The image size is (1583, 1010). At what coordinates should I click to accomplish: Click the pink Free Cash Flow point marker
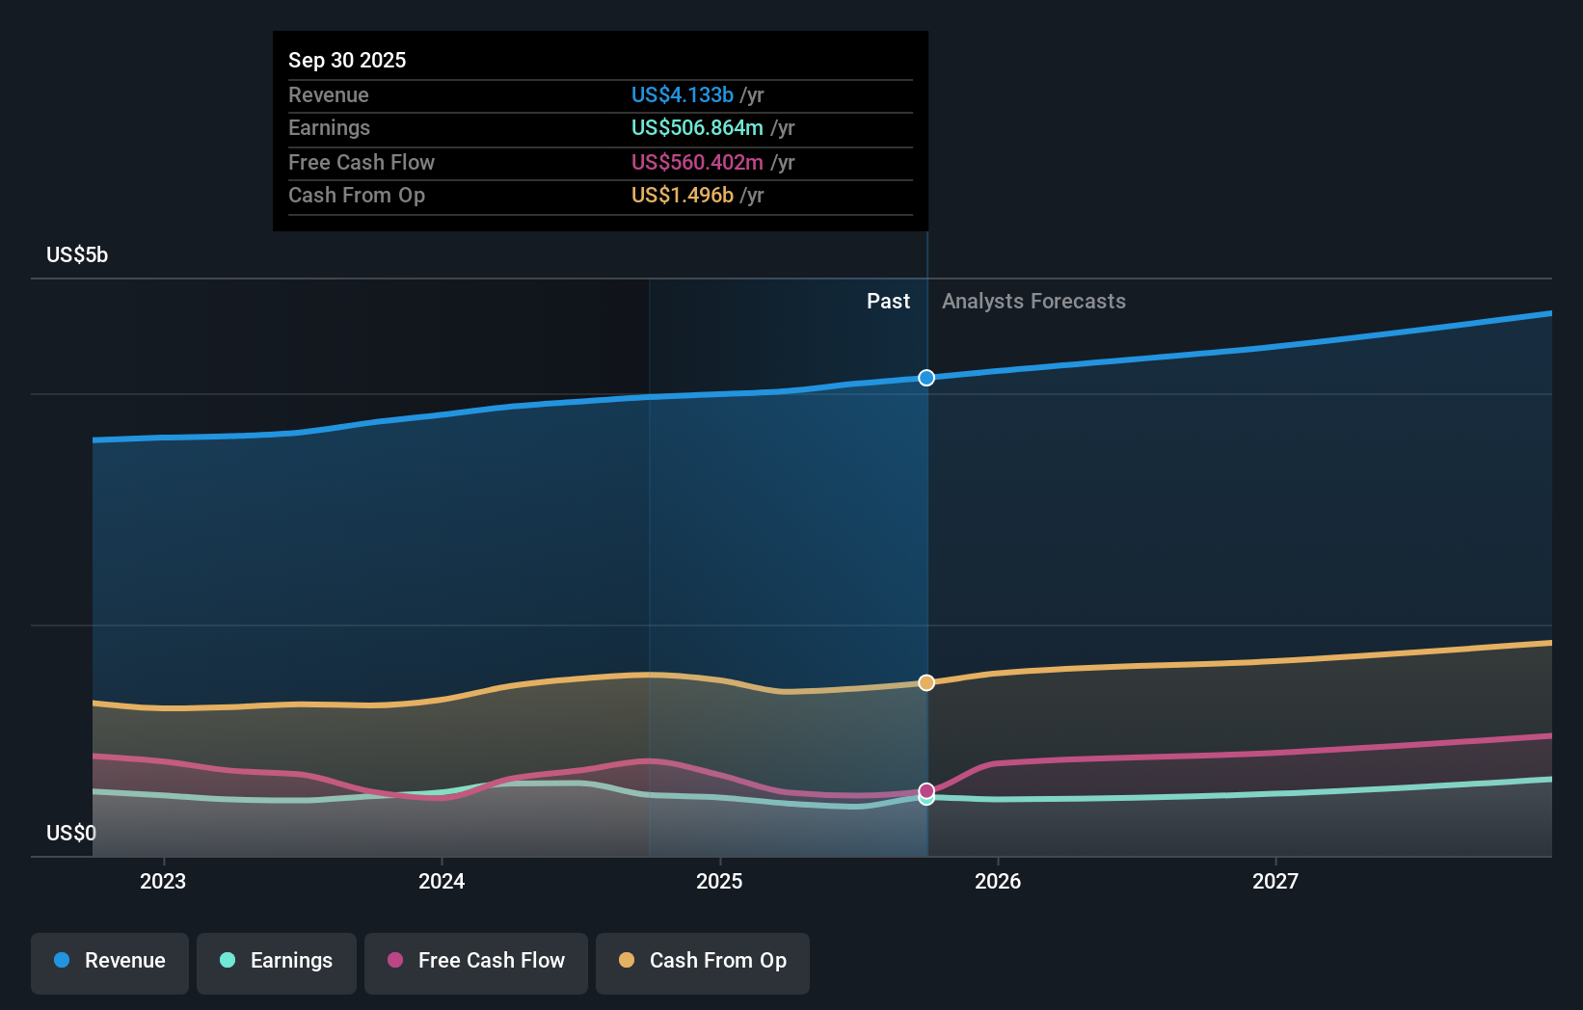[926, 789]
